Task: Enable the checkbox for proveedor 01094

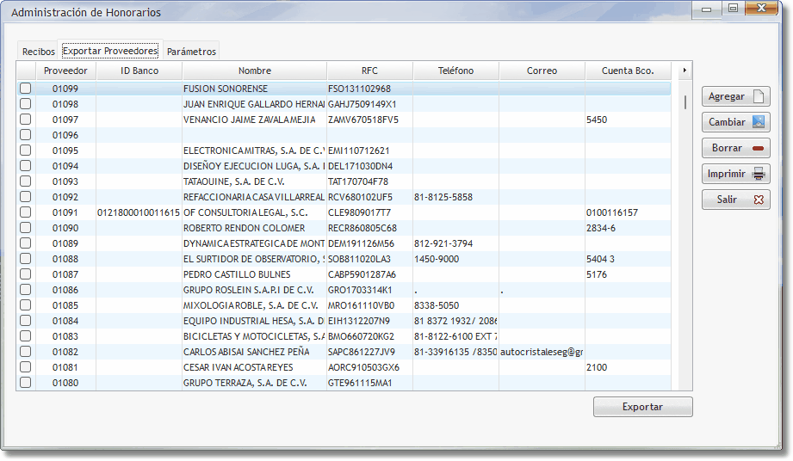Action: tap(25, 166)
